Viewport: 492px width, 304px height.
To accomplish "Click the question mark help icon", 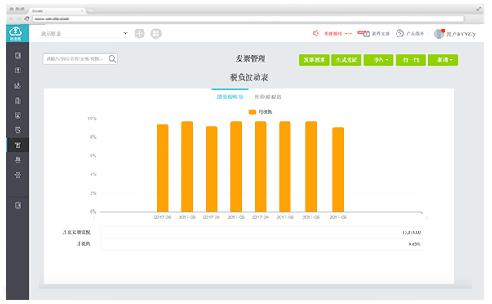I will click(400, 33).
